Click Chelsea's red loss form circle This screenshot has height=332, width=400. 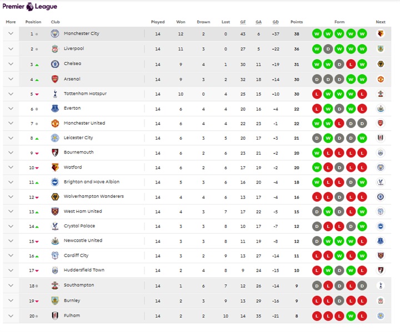351,64
